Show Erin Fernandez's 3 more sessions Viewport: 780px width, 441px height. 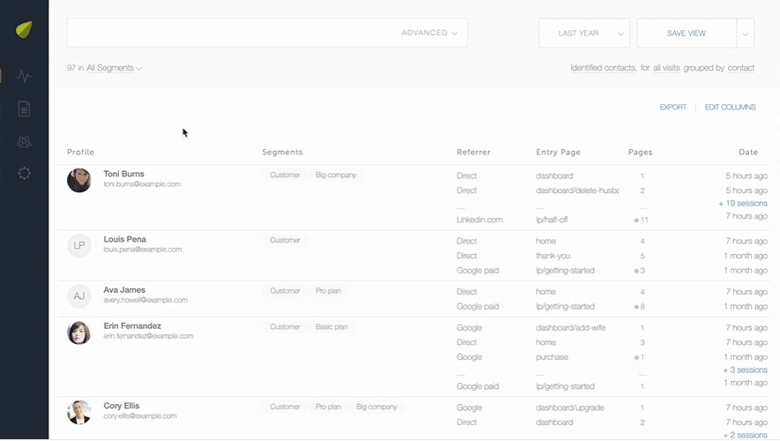click(x=745, y=370)
